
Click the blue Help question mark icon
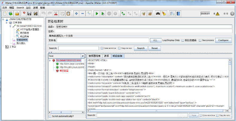point(178,14)
